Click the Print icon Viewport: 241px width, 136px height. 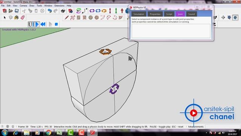tap(63, 11)
